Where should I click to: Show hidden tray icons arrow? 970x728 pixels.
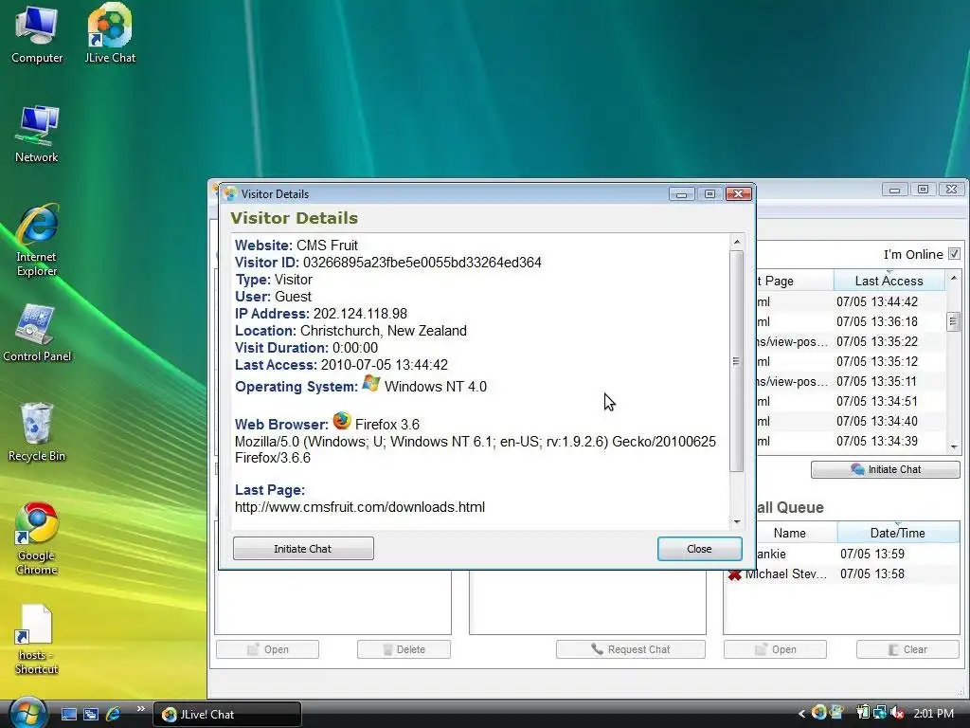point(801,714)
